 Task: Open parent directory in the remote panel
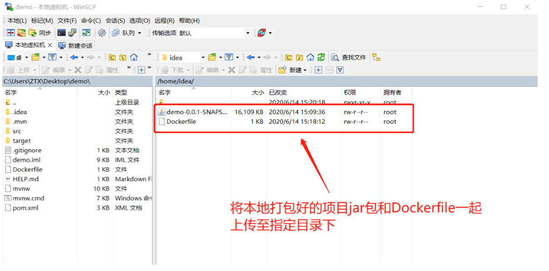click(x=288, y=57)
